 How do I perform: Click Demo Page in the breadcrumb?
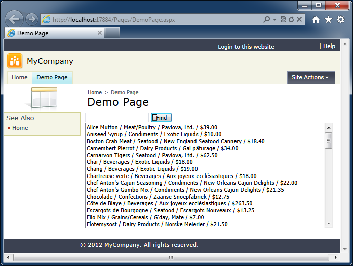(x=125, y=92)
